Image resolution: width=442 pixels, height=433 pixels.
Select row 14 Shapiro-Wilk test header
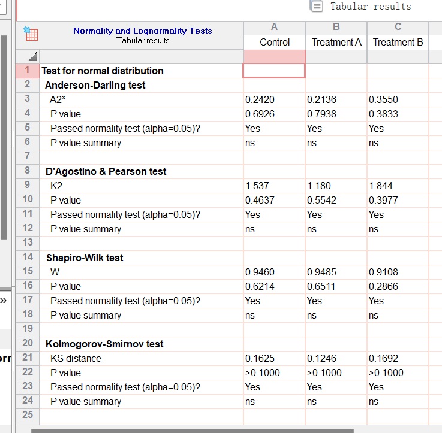[28, 258]
